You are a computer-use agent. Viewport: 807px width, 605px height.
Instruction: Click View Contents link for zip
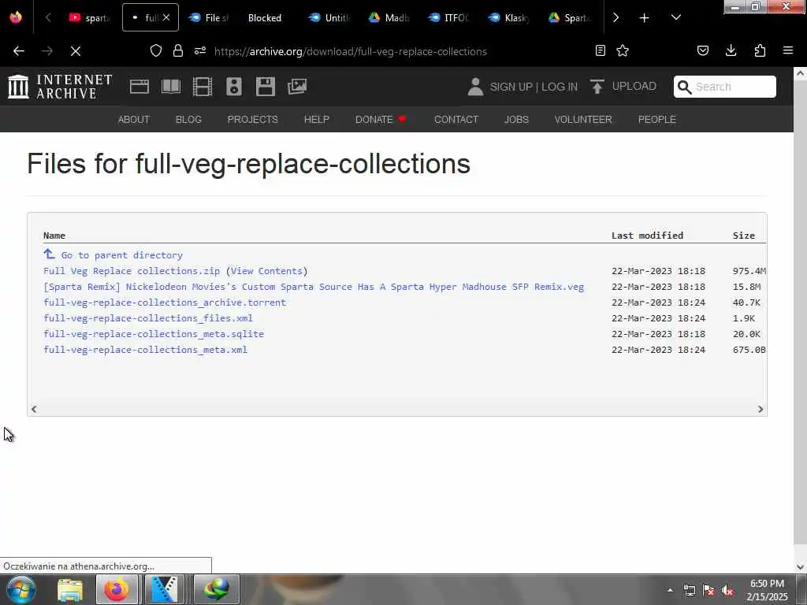pyautogui.click(x=266, y=271)
